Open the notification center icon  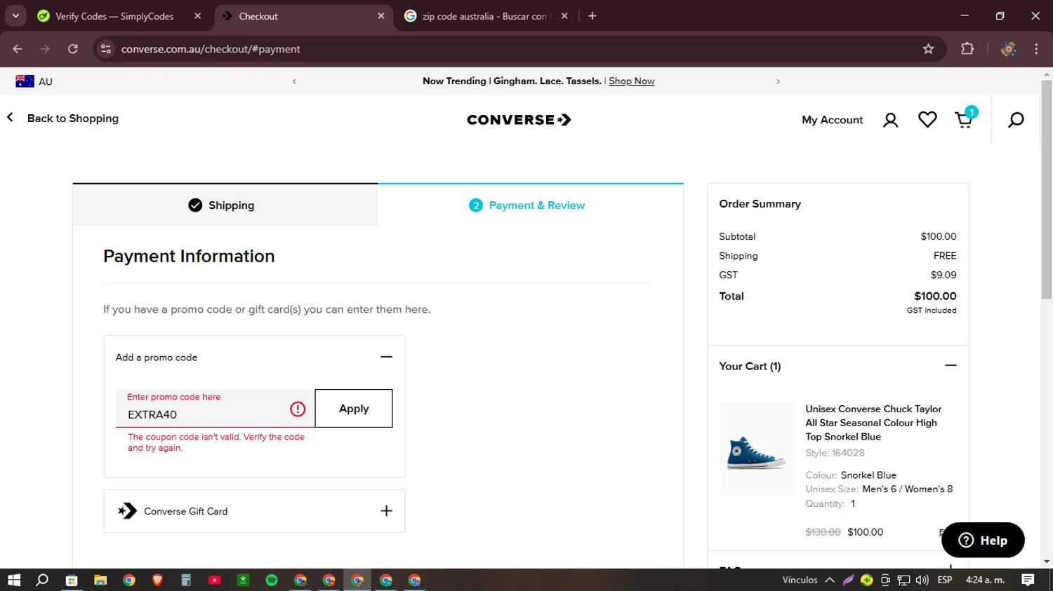[1028, 580]
